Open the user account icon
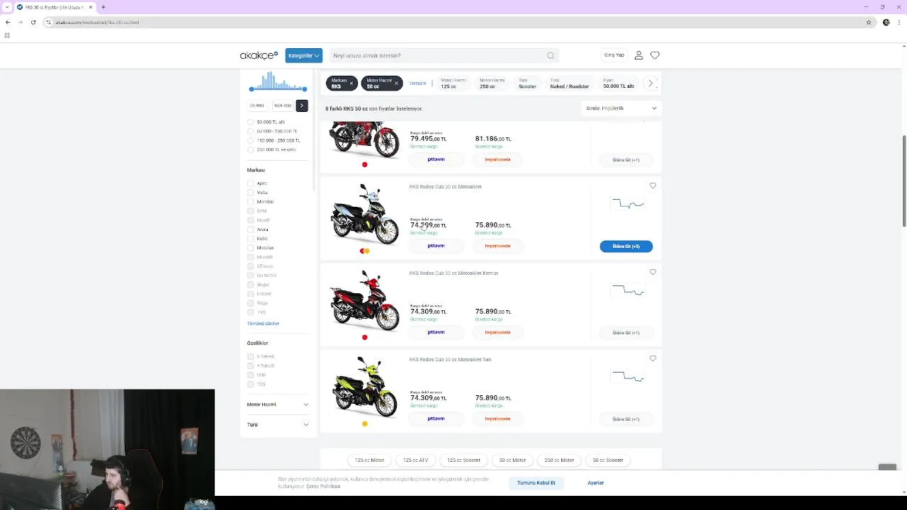 pos(638,55)
